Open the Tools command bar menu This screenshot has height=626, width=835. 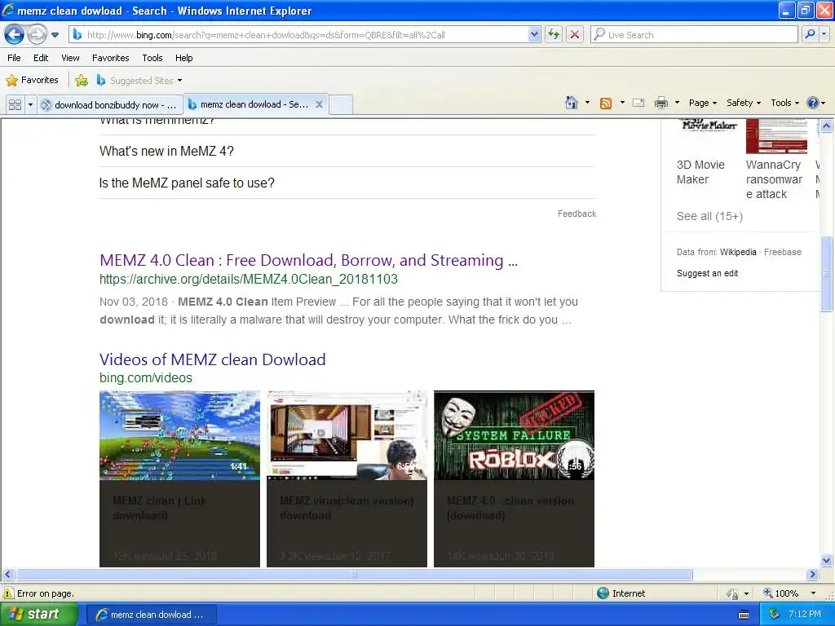(x=784, y=103)
